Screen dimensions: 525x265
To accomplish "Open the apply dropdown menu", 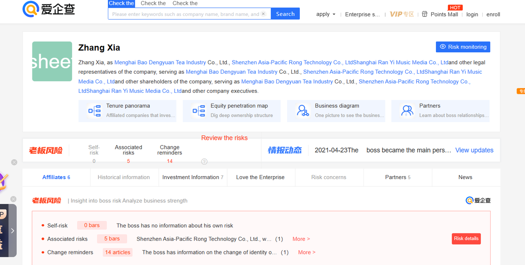I will pyautogui.click(x=326, y=14).
